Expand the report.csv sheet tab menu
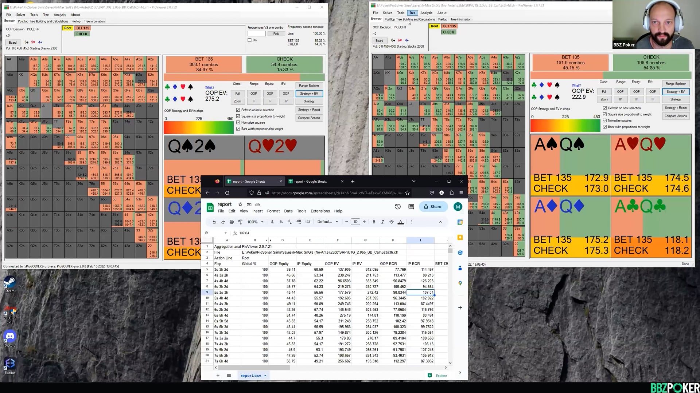700x393 pixels. tap(265, 376)
